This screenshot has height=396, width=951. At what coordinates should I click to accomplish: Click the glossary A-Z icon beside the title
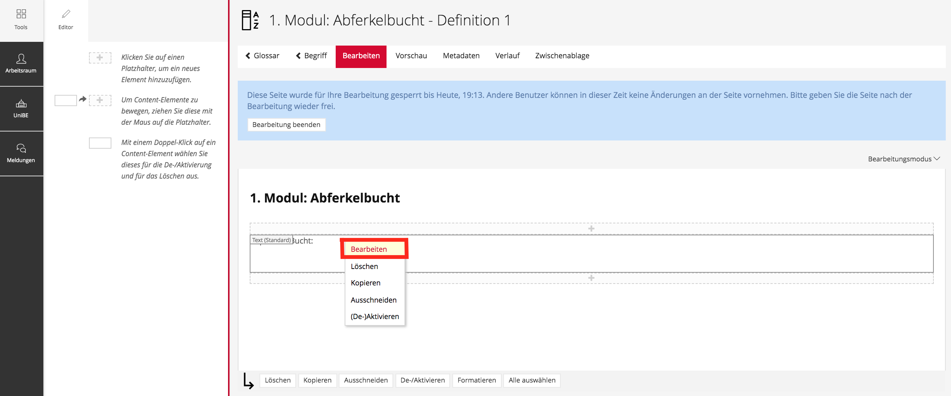click(250, 20)
